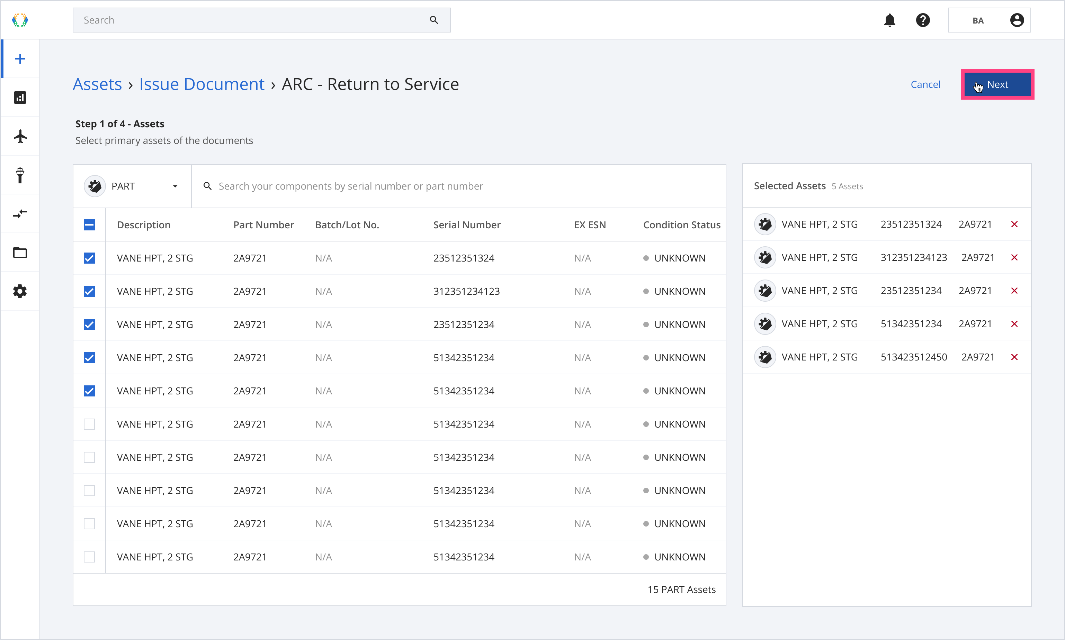Click the Next button to proceed

click(x=997, y=84)
